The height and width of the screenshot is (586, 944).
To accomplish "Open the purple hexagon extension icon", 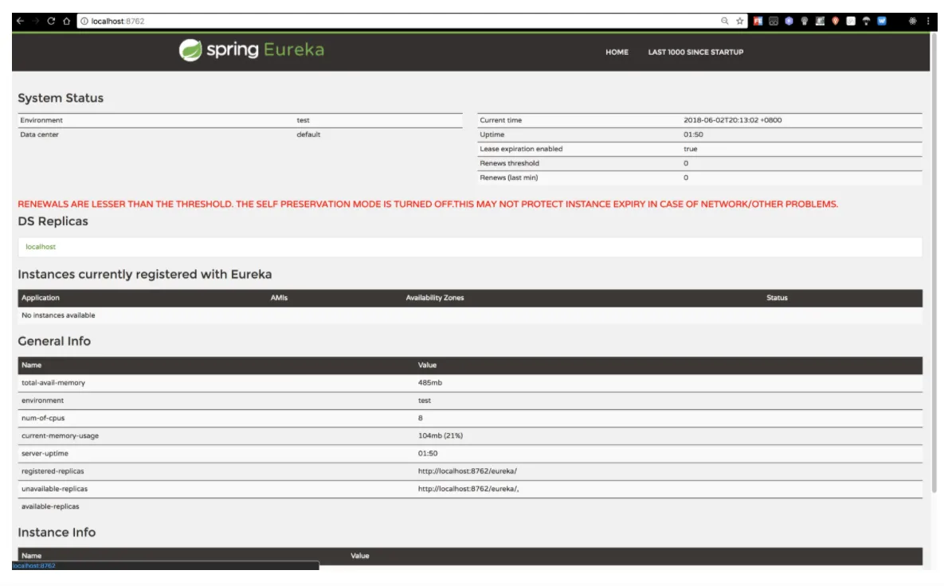I will pyautogui.click(x=789, y=21).
